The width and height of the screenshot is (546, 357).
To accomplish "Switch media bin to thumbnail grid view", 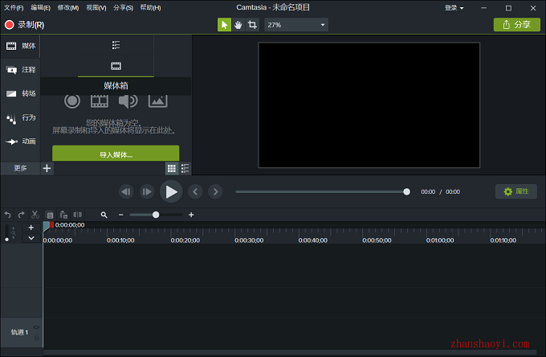I will pyautogui.click(x=172, y=168).
